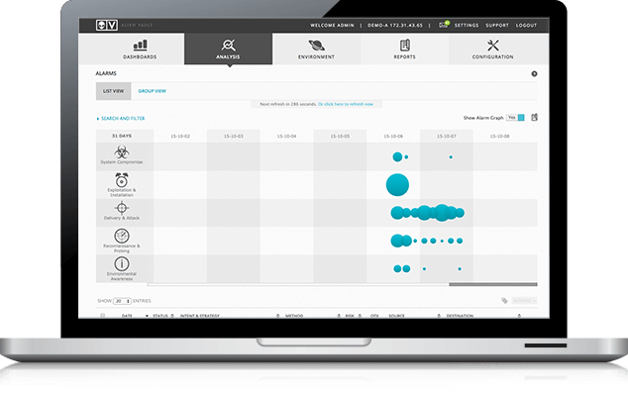Screen dimensions: 628x393
Task: Open the Environment planet icon
Action: (316, 46)
